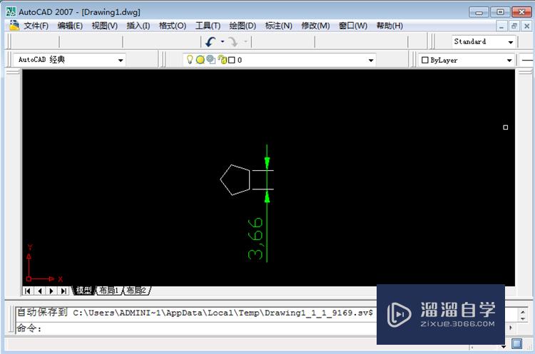Click the red UCS origin icon
535x354 pixels.
[x=29, y=278]
